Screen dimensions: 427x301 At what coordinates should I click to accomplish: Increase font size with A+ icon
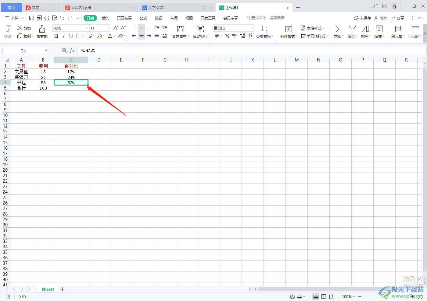click(x=116, y=28)
